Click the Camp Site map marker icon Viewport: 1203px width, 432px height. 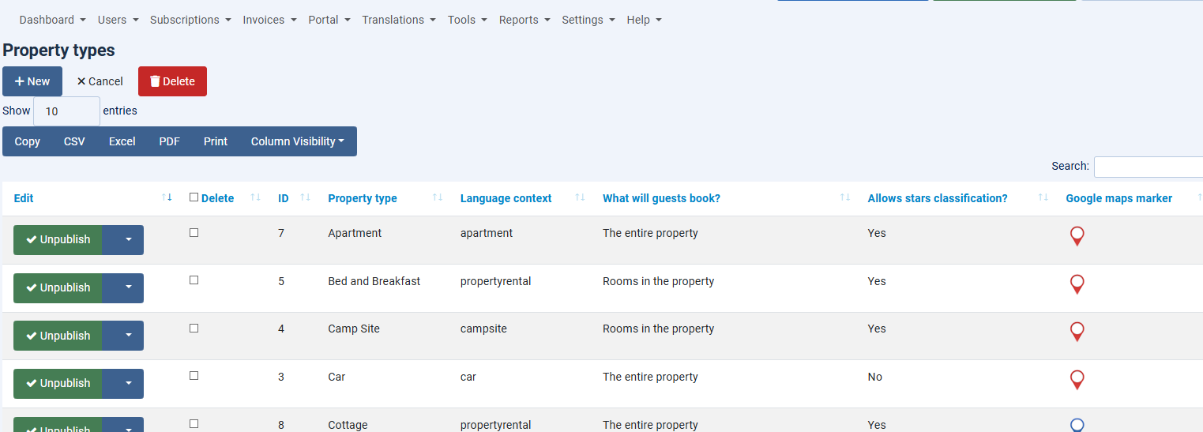click(1077, 332)
